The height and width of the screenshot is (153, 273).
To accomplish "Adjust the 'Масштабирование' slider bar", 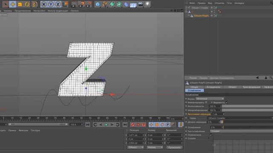I will click(x=247, y=110).
